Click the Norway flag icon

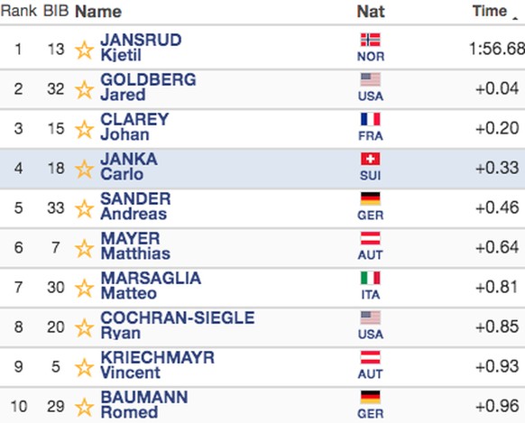[x=371, y=40]
